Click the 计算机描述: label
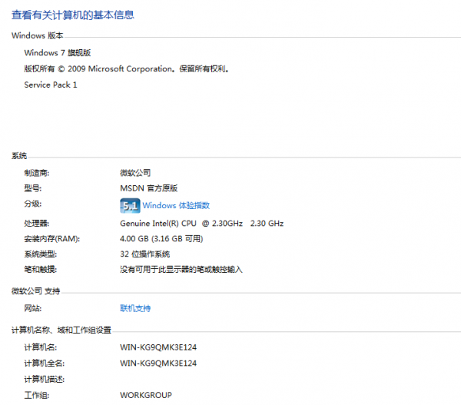This screenshot has width=461, height=405. 45,379
